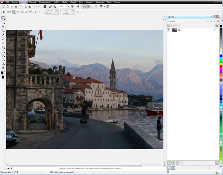The height and width of the screenshot is (175, 223).
Task: Open the Efekty menu
Action: [56, 2]
